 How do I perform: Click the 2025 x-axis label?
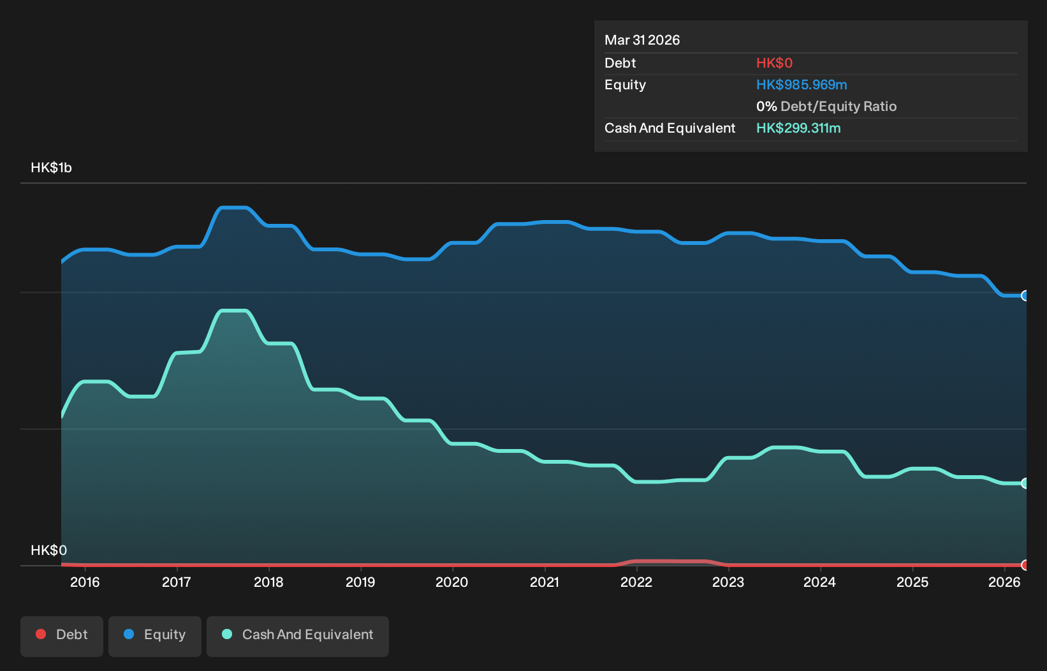(912, 582)
